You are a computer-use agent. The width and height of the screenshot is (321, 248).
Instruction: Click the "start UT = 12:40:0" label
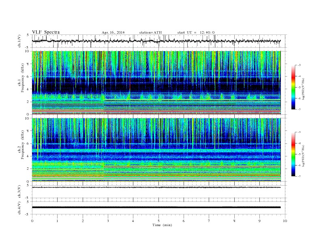[x=196, y=32]
